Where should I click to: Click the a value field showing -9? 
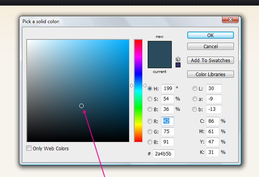click(x=214, y=98)
